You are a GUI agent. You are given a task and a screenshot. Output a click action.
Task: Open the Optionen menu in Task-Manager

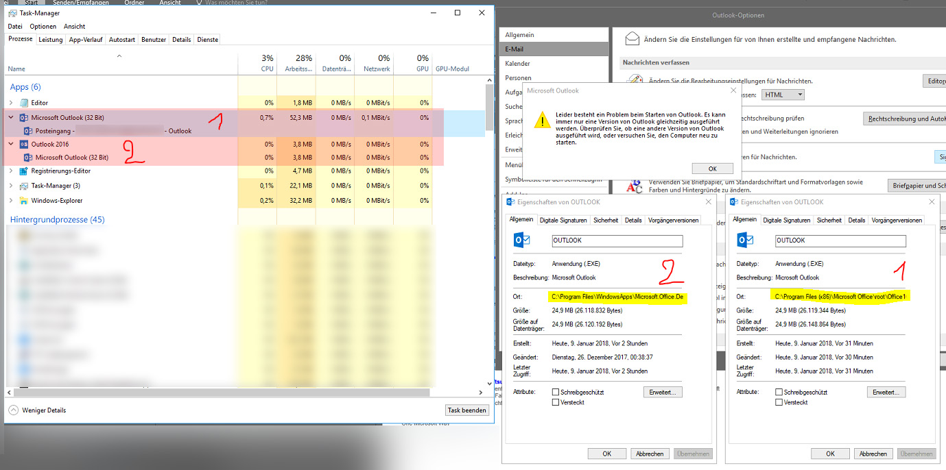(43, 26)
